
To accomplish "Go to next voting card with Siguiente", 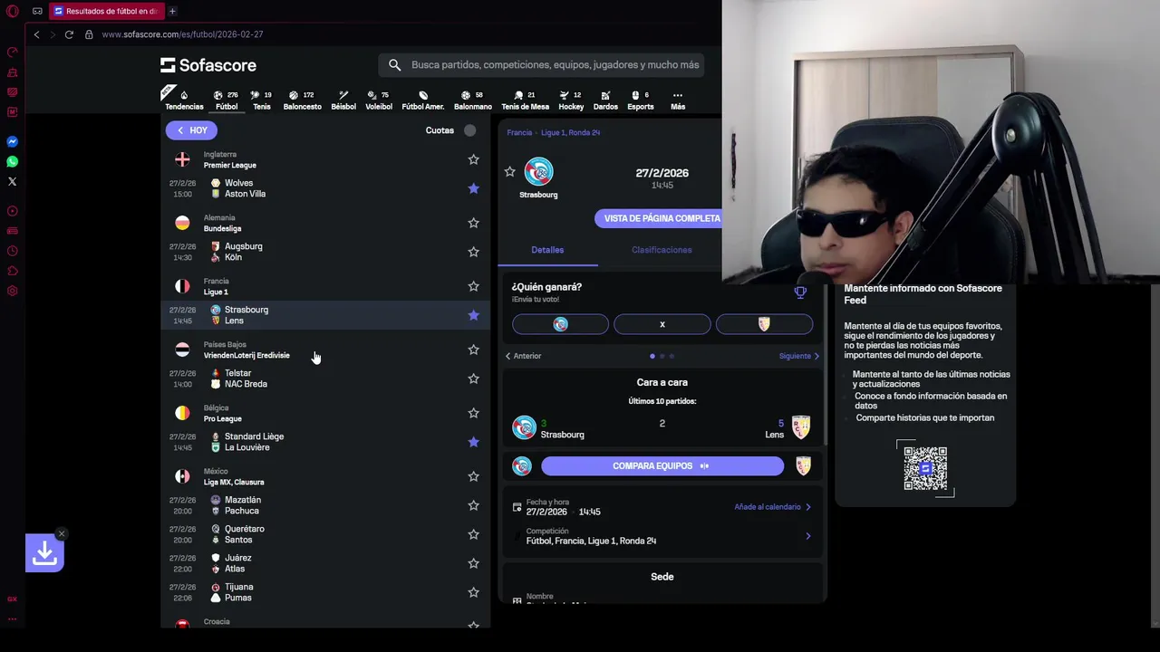I will [x=798, y=356].
